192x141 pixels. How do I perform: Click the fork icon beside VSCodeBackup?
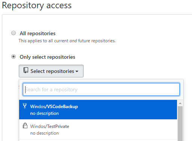(25, 106)
